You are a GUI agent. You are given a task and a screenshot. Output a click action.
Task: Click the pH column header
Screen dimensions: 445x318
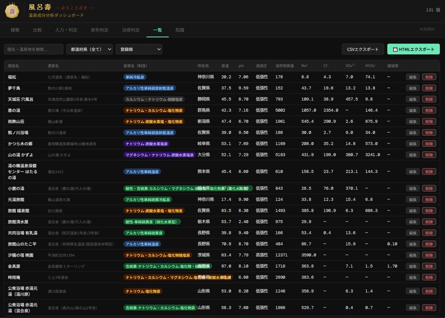(241, 66)
